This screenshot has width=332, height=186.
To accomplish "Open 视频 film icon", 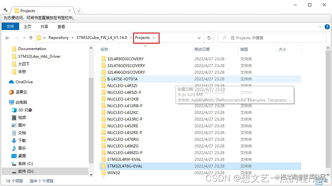I will [x=14, y=118].
